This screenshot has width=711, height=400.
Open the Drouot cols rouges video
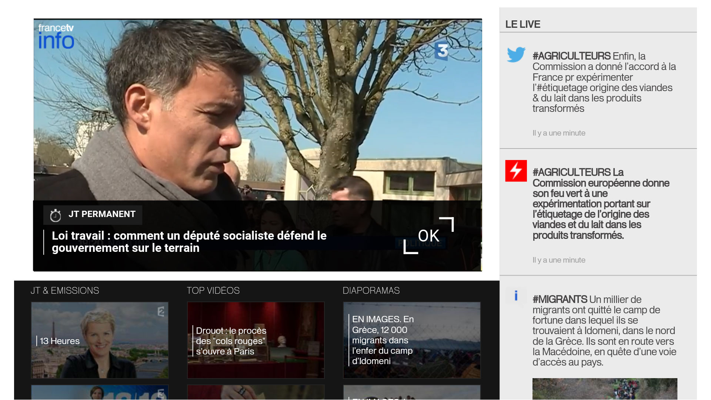coord(256,340)
